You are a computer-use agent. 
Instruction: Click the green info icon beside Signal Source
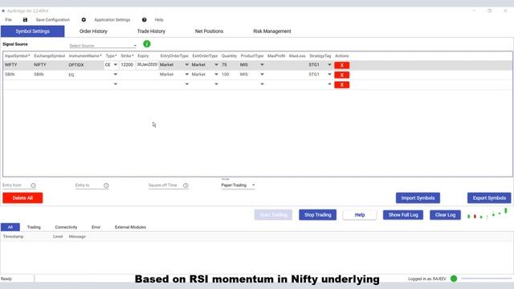coord(147,43)
